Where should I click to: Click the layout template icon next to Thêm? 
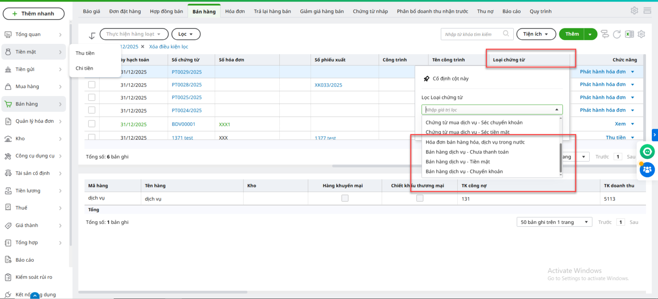(605, 34)
